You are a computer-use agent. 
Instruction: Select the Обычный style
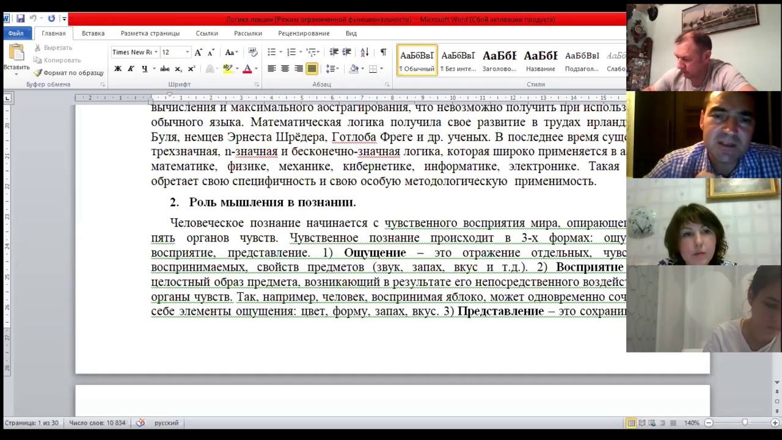(x=417, y=60)
